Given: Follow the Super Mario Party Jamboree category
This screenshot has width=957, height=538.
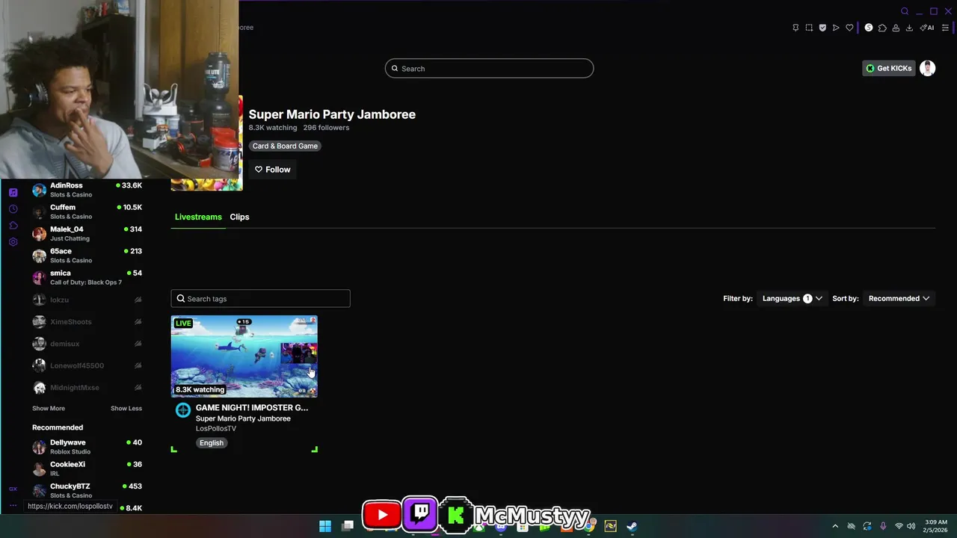Looking at the screenshot, I should point(272,170).
